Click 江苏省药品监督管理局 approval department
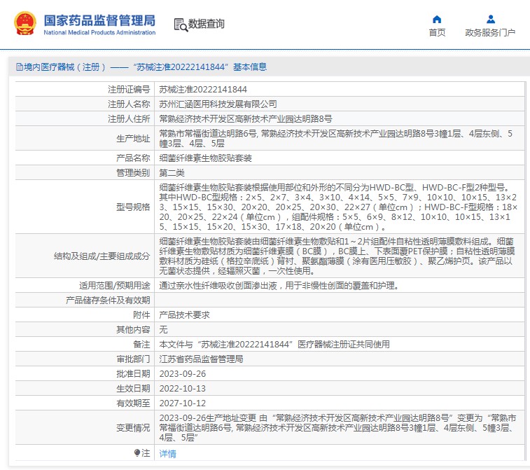The height and width of the screenshot is (470, 530). (201, 359)
